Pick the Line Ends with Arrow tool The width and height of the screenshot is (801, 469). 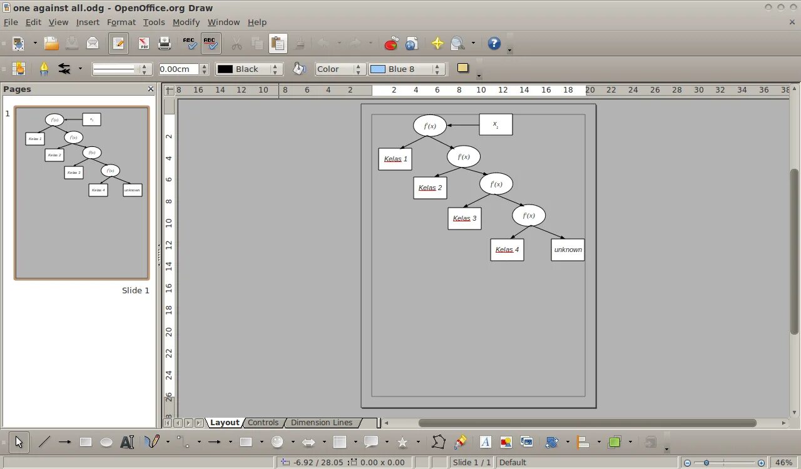64,442
